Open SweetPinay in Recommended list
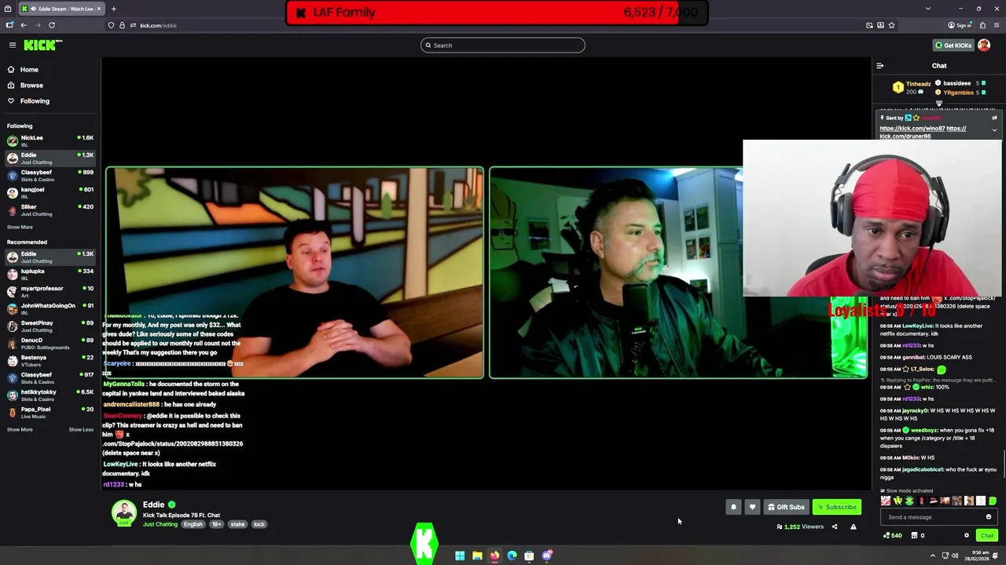Viewport: 1006px width, 565px height. coord(50,326)
